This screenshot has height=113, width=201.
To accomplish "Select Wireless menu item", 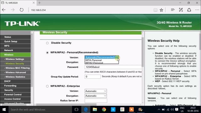I will pos(15,55).
